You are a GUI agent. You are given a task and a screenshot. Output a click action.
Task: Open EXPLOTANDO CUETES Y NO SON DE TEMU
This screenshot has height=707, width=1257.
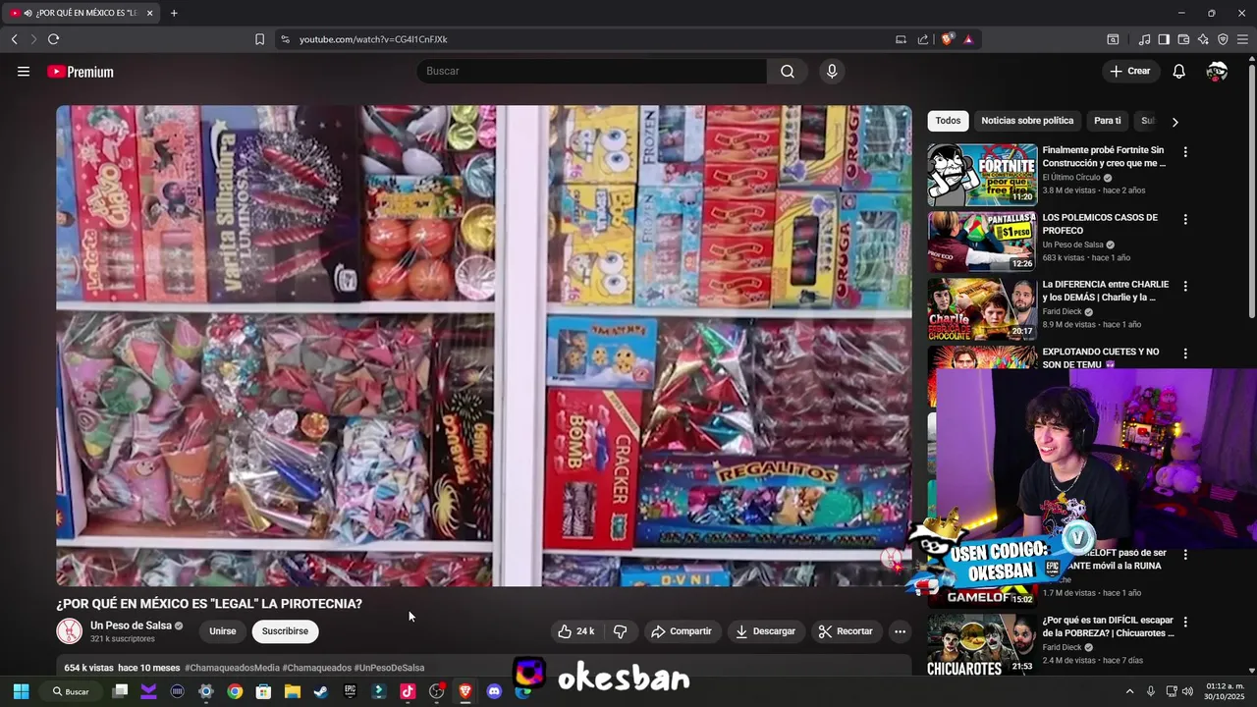1100,357
